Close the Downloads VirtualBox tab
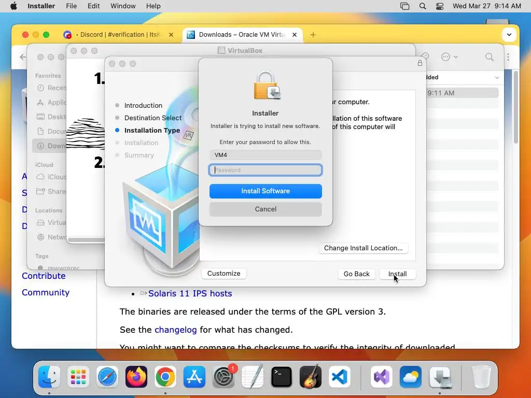The width and height of the screenshot is (531, 398). (x=295, y=35)
